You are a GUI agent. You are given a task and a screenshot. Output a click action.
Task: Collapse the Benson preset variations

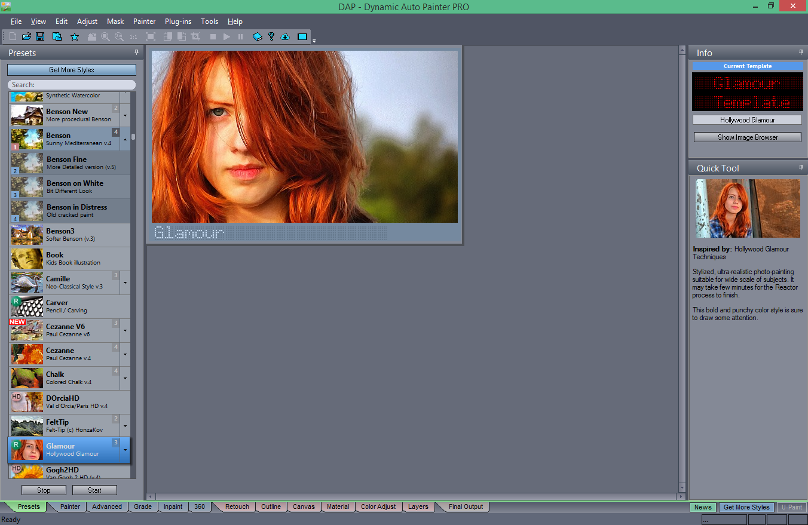[x=126, y=139]
